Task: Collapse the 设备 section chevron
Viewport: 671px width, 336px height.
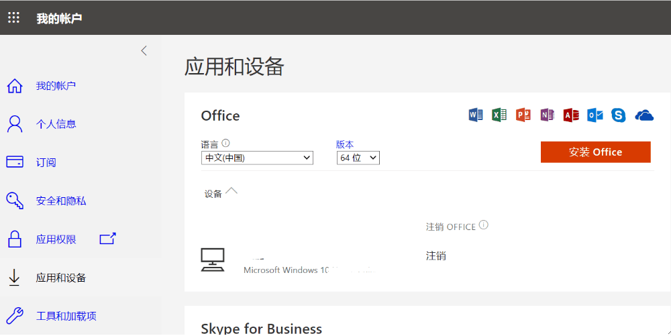Action: 231,190
